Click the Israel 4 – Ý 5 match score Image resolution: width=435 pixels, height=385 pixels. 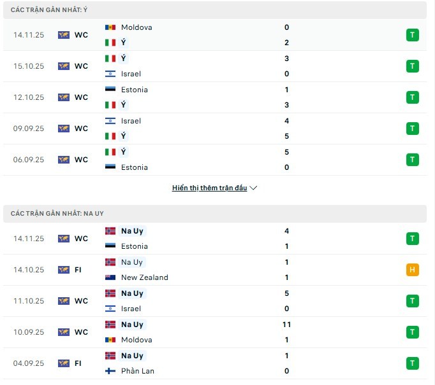coord(287,129)
